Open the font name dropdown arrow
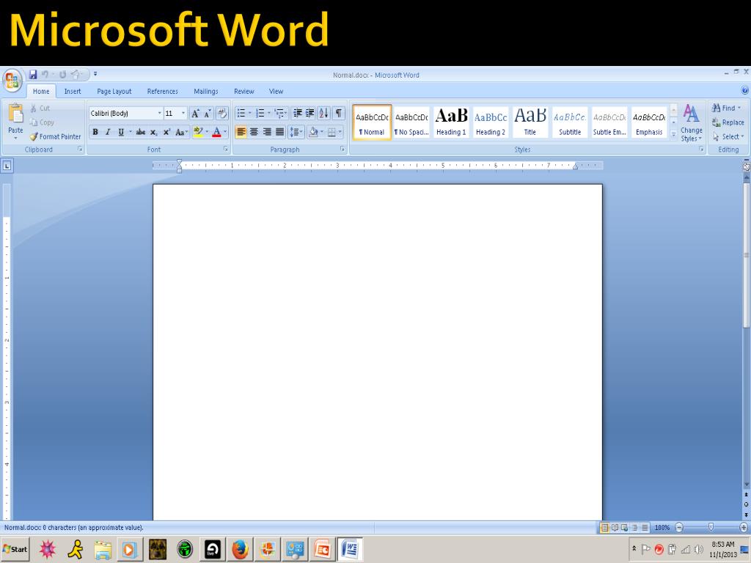The height and width of the screenshot is (563, 751). tap(159, 114)
